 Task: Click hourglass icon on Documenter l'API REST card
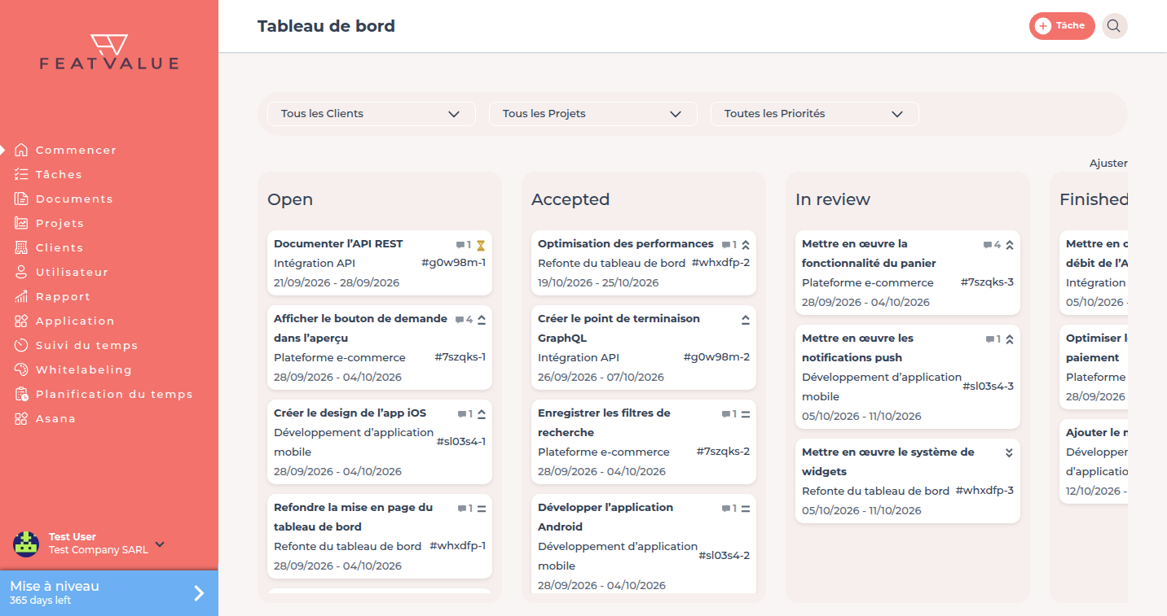481,245
